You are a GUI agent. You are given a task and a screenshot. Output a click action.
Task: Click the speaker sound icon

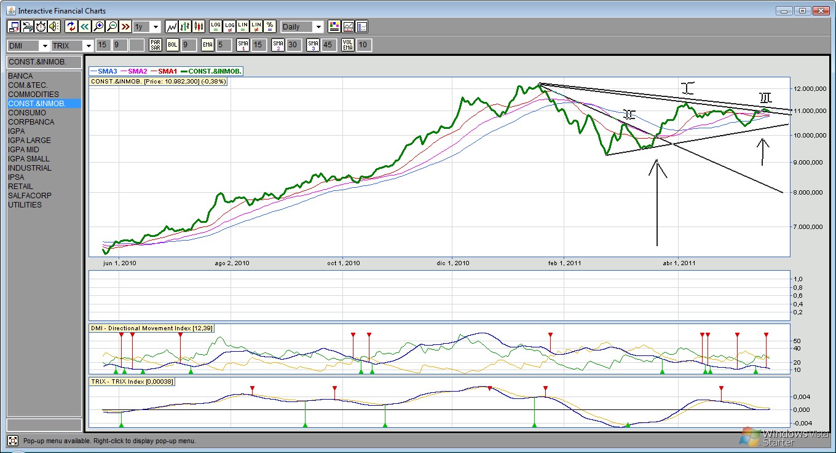coord(54,26)
